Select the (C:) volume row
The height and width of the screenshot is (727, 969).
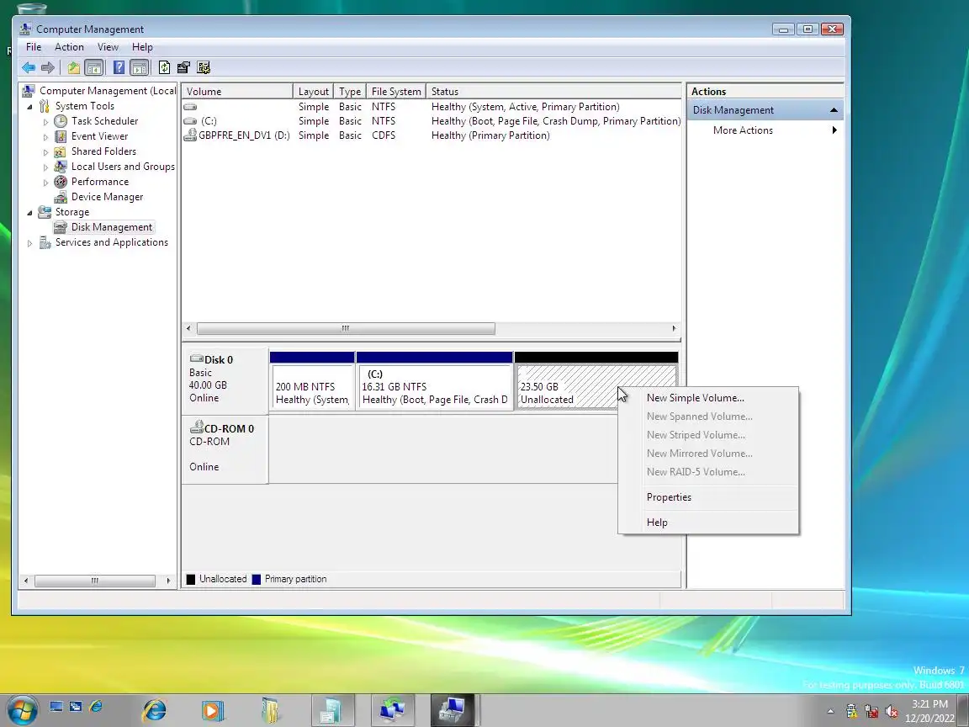pyautogui.click(x=432, y=121)
